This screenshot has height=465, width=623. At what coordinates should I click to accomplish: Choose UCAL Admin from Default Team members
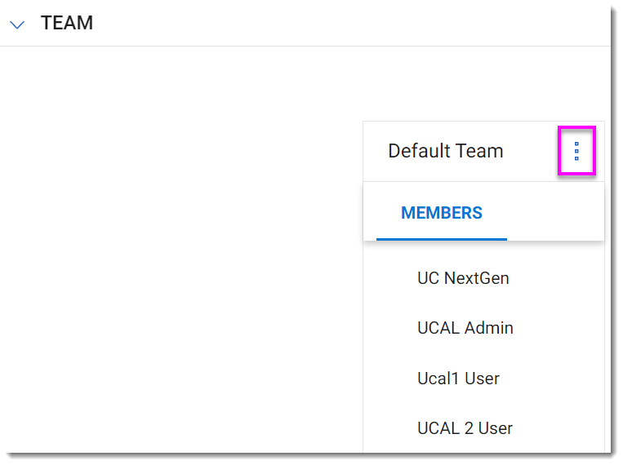pos(465,328)
